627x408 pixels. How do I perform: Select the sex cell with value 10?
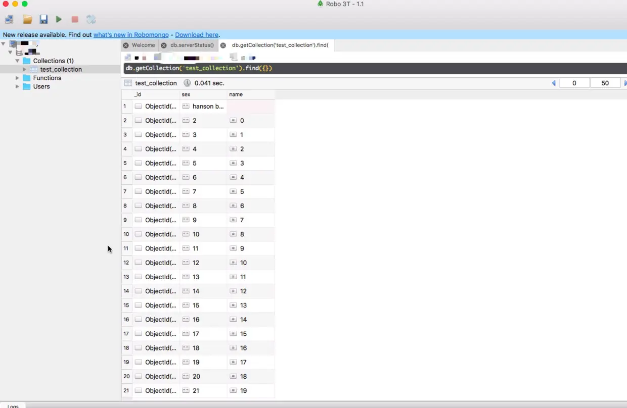pos(203,234)
